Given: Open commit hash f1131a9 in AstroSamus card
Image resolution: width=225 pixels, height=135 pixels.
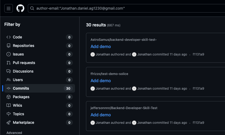Looking at the screenshot, I should (198, 54).
